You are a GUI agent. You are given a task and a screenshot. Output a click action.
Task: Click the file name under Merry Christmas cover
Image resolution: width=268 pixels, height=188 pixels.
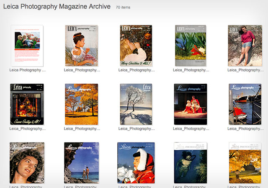137,70
